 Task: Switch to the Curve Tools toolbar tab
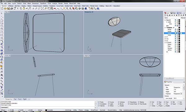coord(60,6)
